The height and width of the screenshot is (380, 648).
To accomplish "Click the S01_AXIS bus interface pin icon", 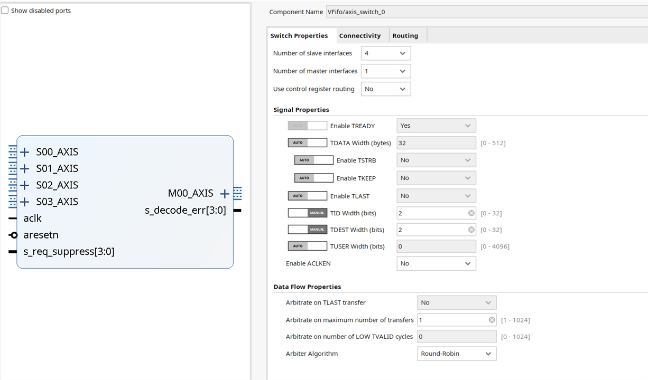I will pos(13,169).
